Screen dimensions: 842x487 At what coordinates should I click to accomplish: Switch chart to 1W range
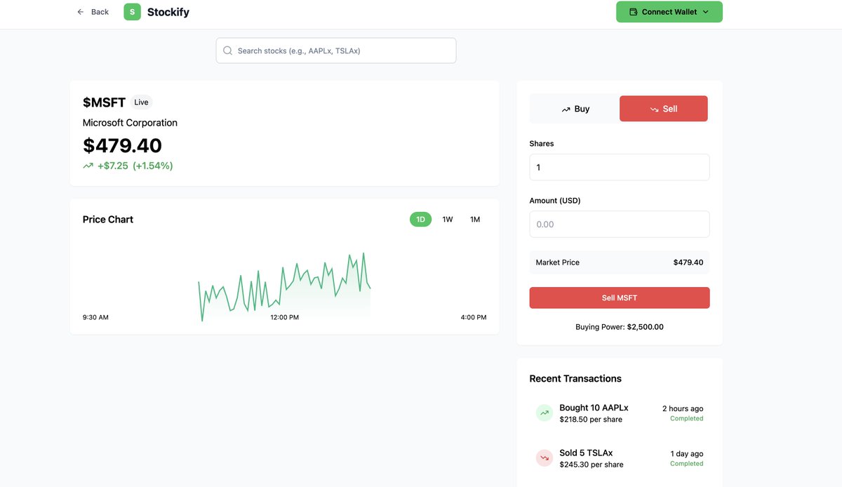(448, 220)
